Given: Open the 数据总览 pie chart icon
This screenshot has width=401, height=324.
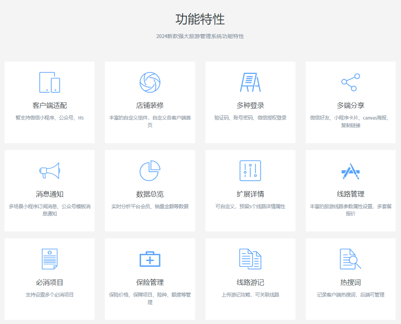Looking at the screenshot, I should pyautogui.click(x=150, y=171).
